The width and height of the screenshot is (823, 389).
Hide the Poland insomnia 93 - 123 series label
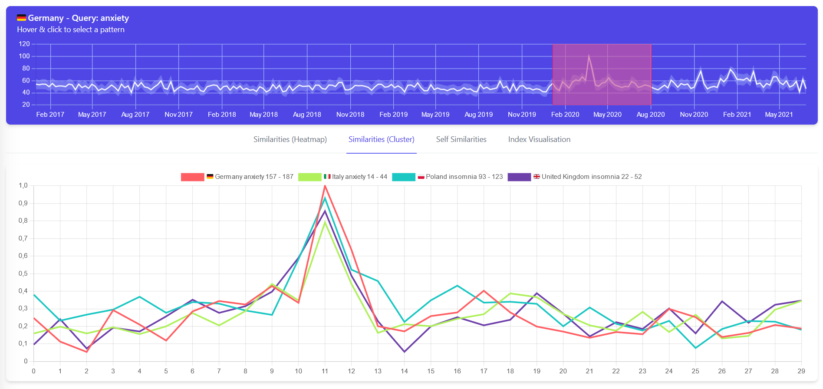pos(464,177)
